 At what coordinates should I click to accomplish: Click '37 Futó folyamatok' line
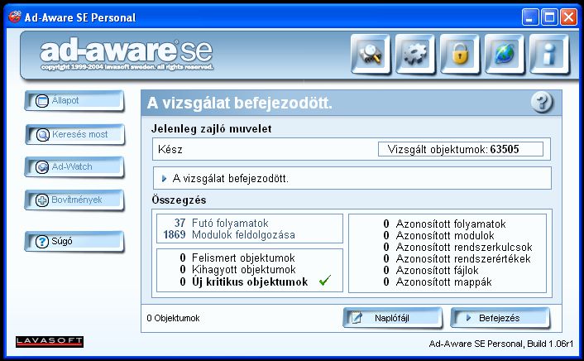[221, 223]
